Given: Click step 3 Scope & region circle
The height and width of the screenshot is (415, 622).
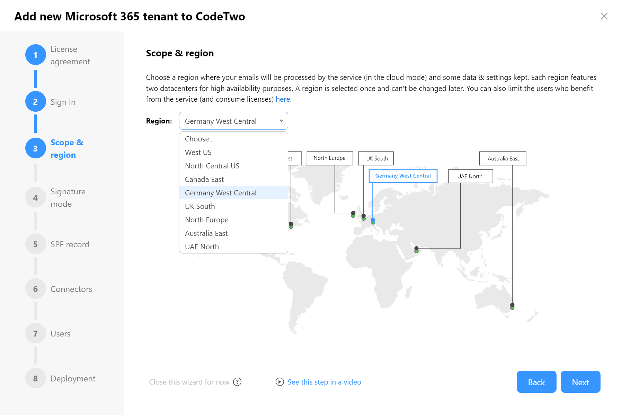Looking at the screenshot, I should tap(35, 148).
